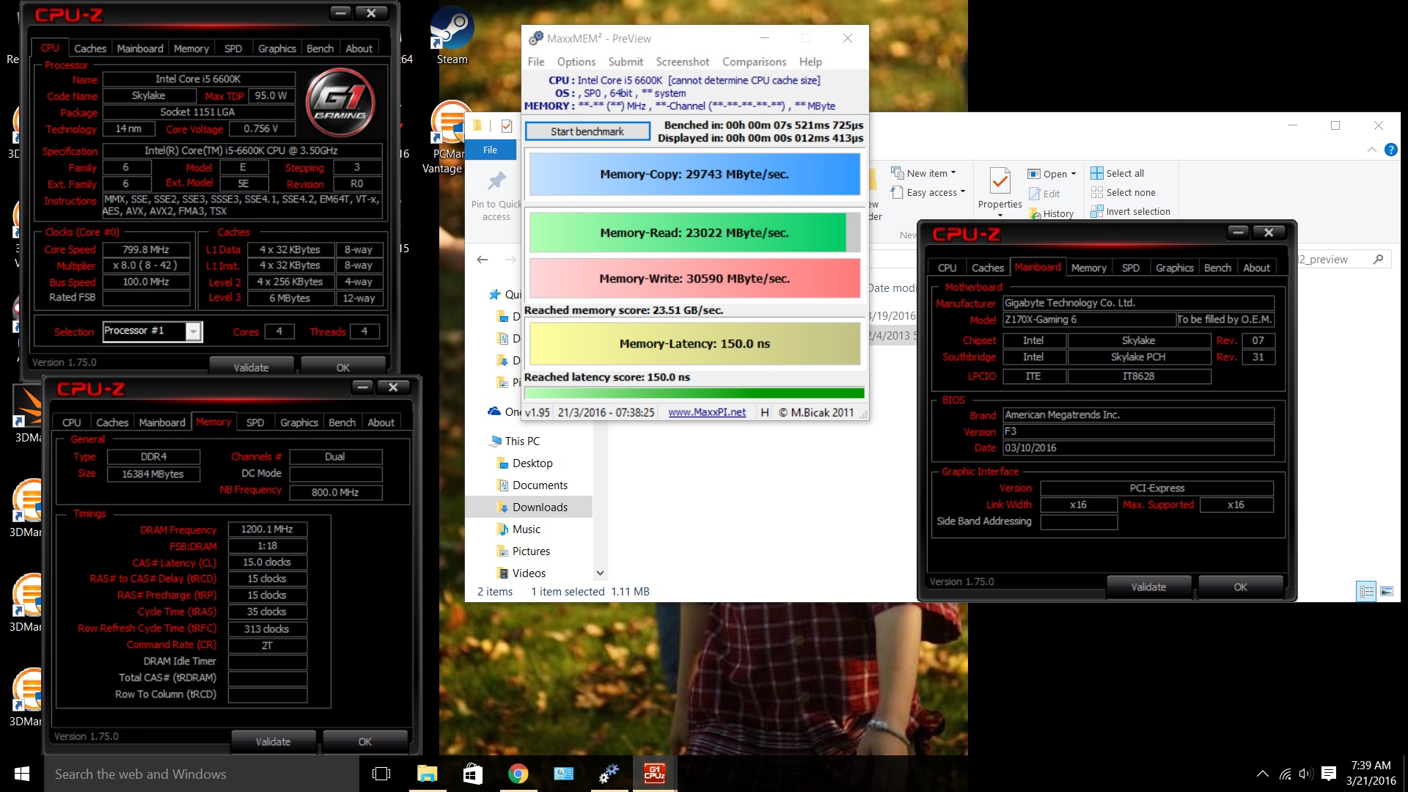Click Invert selection in Explorer ribbon

point(1130,211)
